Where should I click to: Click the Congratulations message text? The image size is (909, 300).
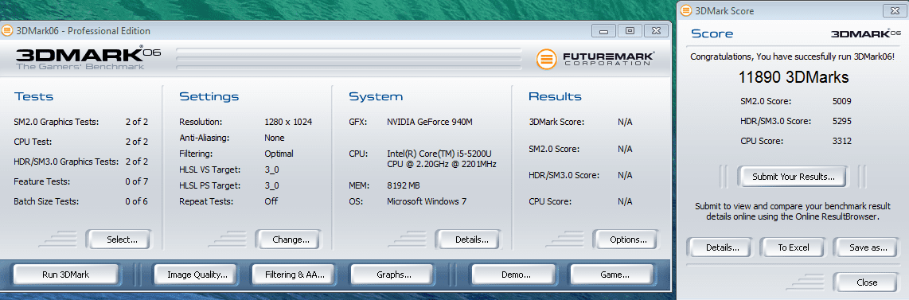point(792,56)
